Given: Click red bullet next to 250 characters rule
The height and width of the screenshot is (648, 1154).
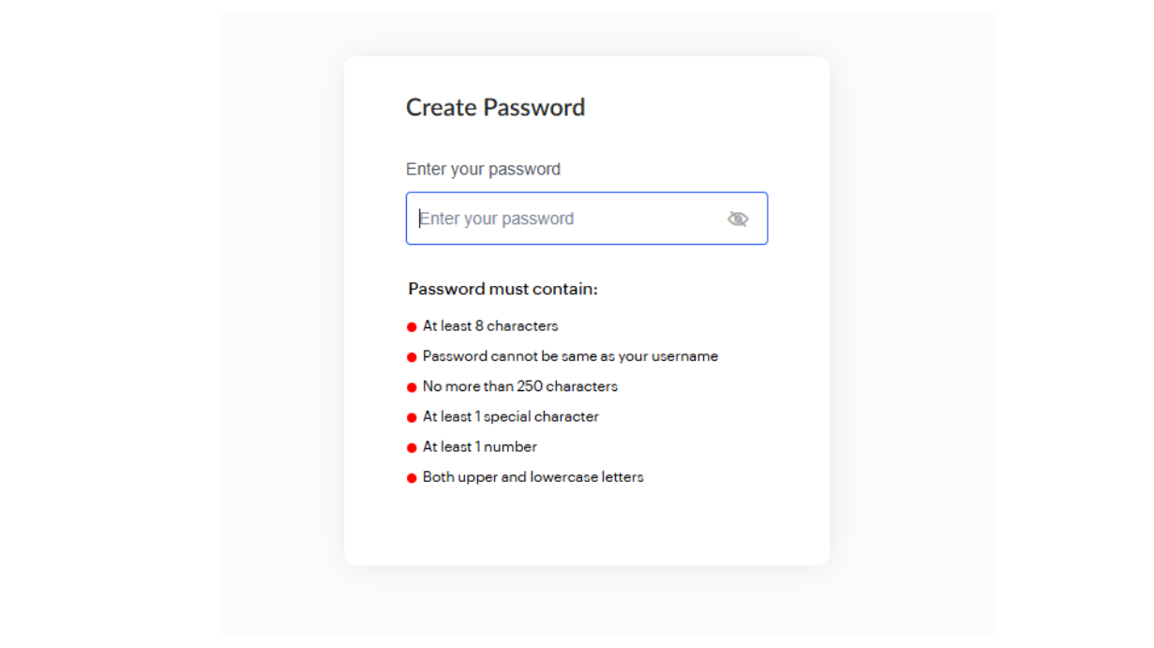Looking at the screenshot, I should coord(412,387).
